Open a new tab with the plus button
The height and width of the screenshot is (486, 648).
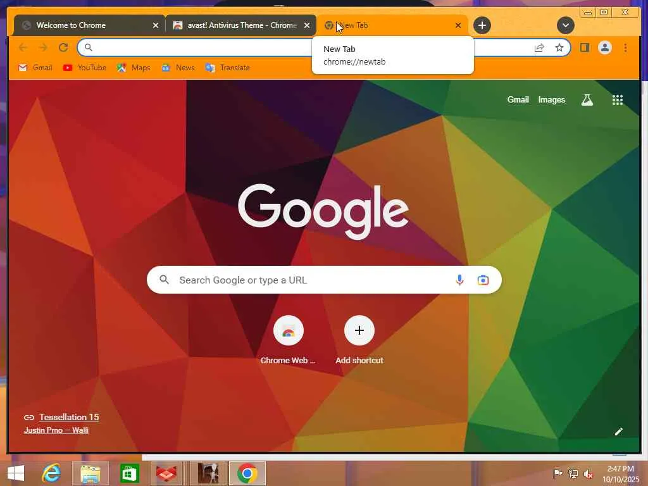tap(482, 25)
